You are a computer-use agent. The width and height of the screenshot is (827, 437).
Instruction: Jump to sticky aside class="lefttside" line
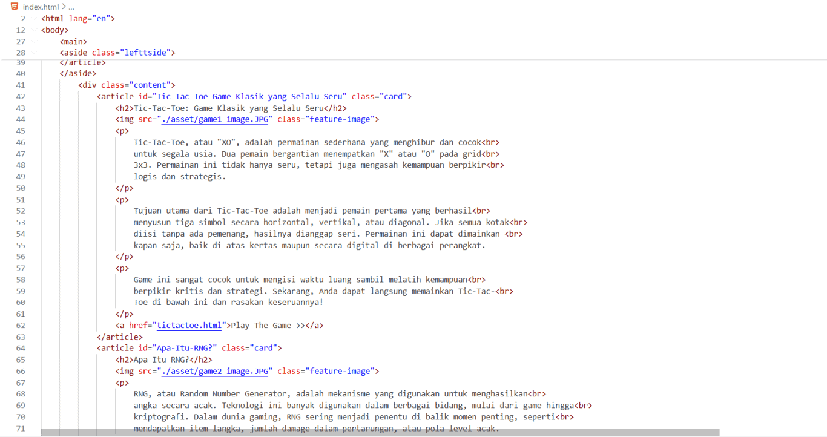point(117,53)
